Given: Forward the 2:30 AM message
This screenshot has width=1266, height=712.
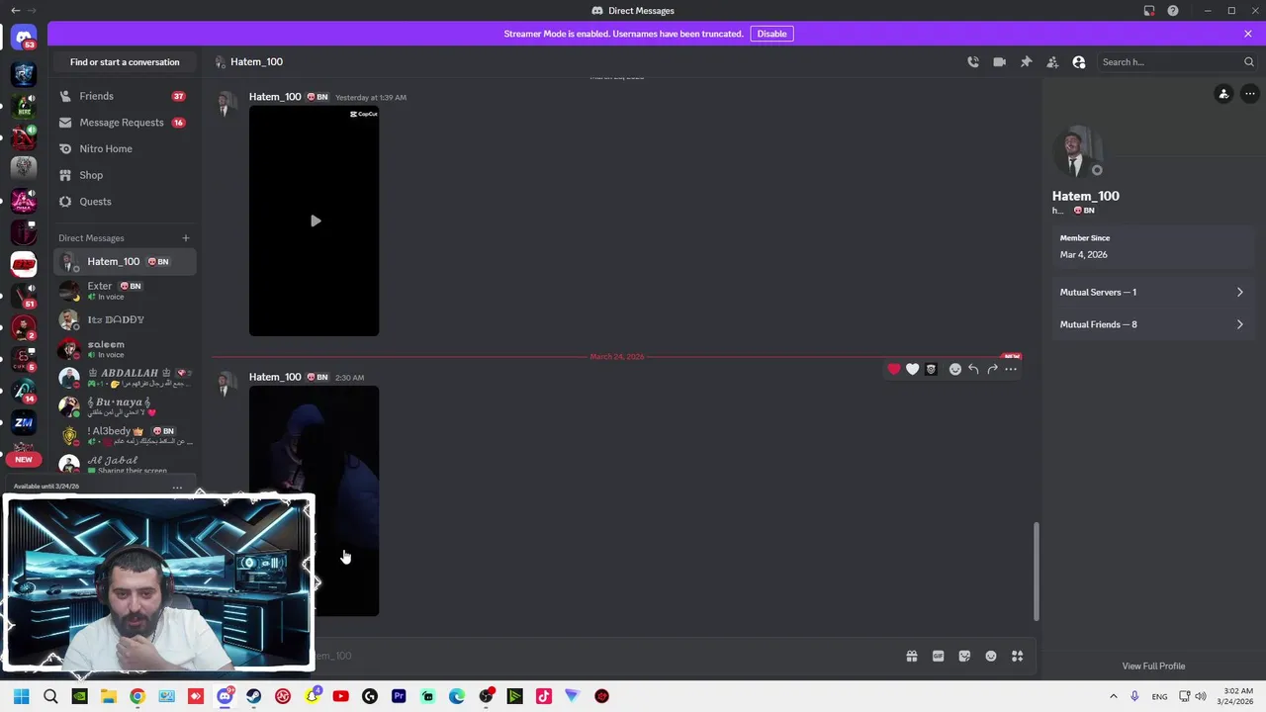Looking at the screenshot, I should tap(992, 369).
